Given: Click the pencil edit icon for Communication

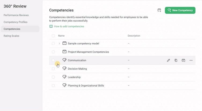Looking at the screenshot, I should [168, 60].
